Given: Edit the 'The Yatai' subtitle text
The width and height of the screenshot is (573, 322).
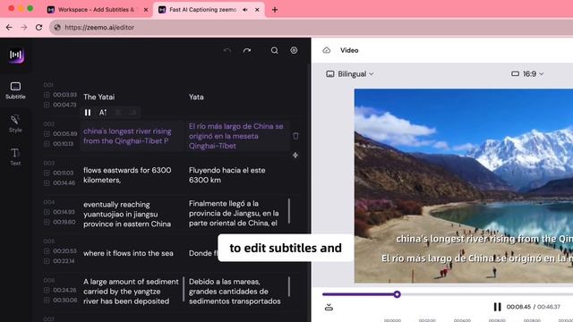Looking at the screenshot, I should (x=99, y=97).
